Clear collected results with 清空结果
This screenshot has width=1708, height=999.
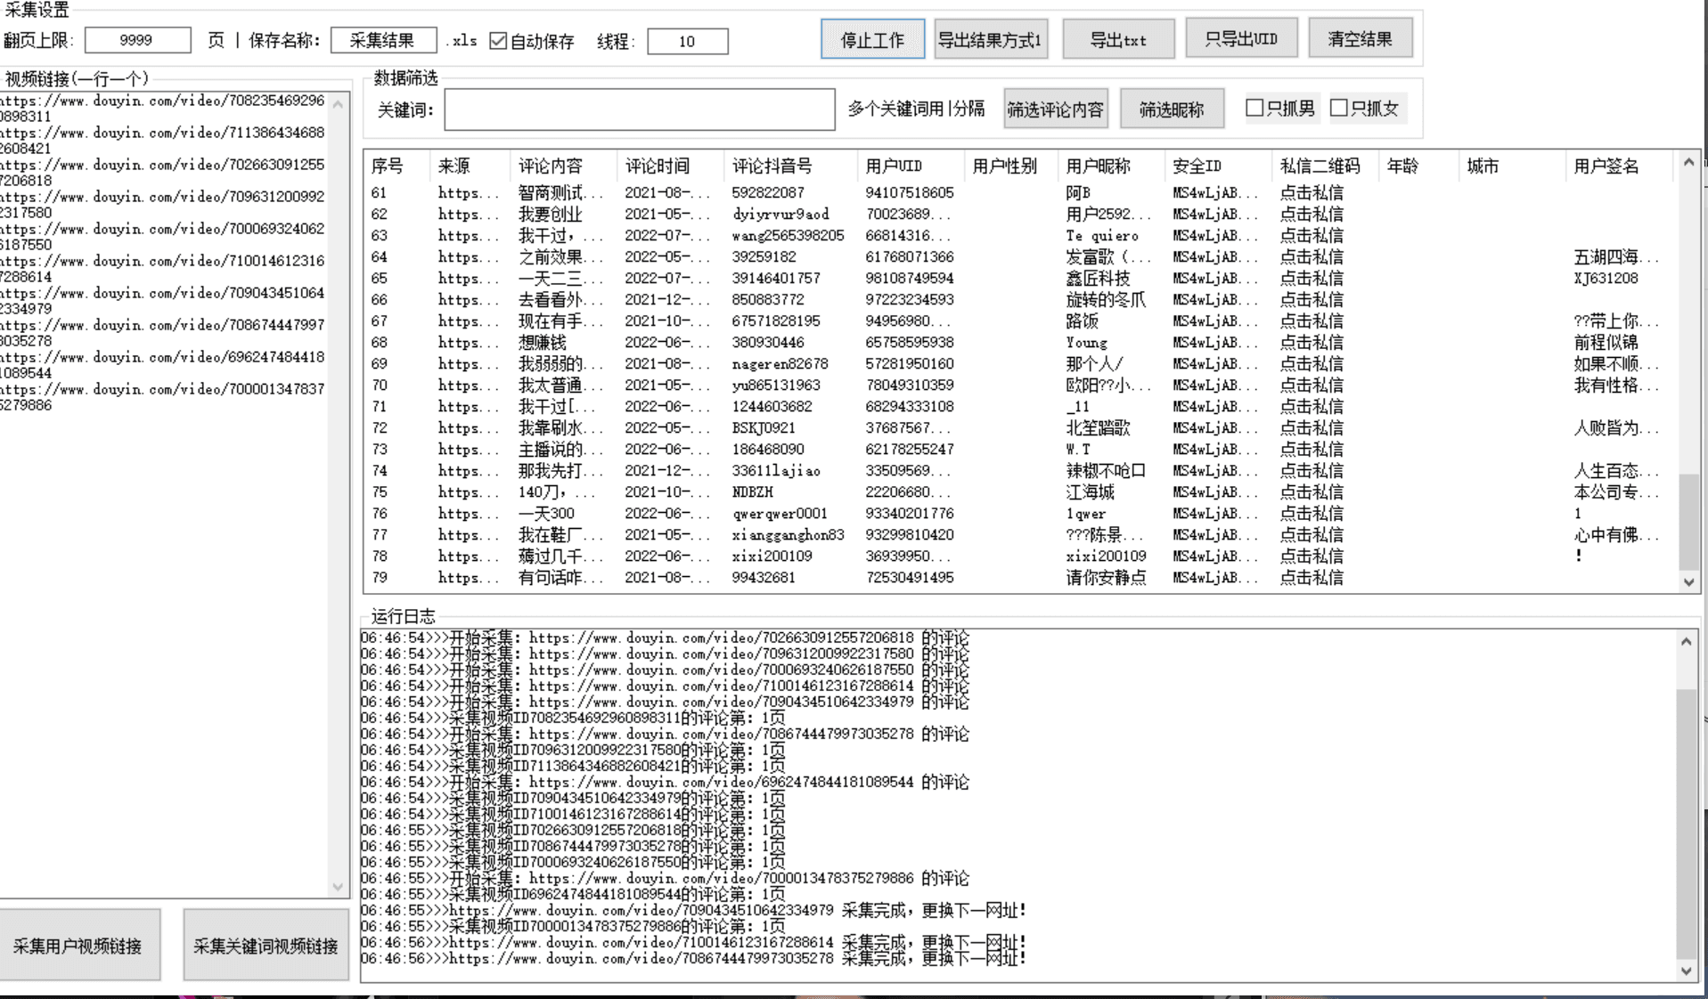pos(1359,38)
